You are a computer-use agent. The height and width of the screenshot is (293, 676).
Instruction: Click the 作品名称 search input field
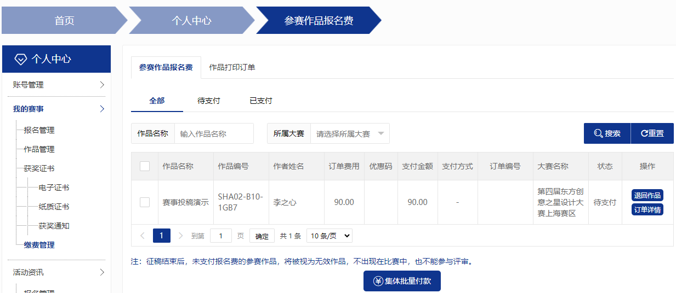click(x=214, y=133)
